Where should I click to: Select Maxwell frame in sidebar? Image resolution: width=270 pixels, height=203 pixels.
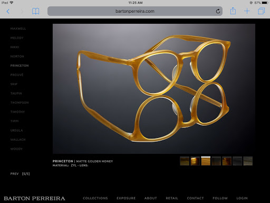[18, 29]
